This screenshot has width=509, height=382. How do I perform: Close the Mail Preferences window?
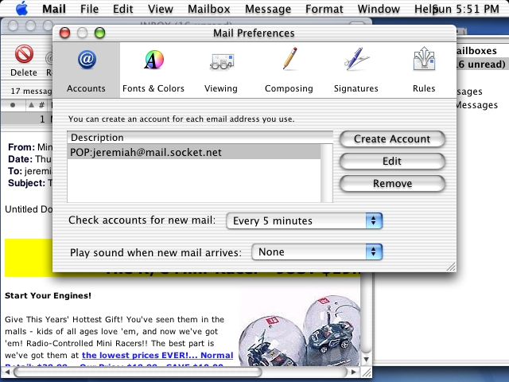click(x=65, y=33)
